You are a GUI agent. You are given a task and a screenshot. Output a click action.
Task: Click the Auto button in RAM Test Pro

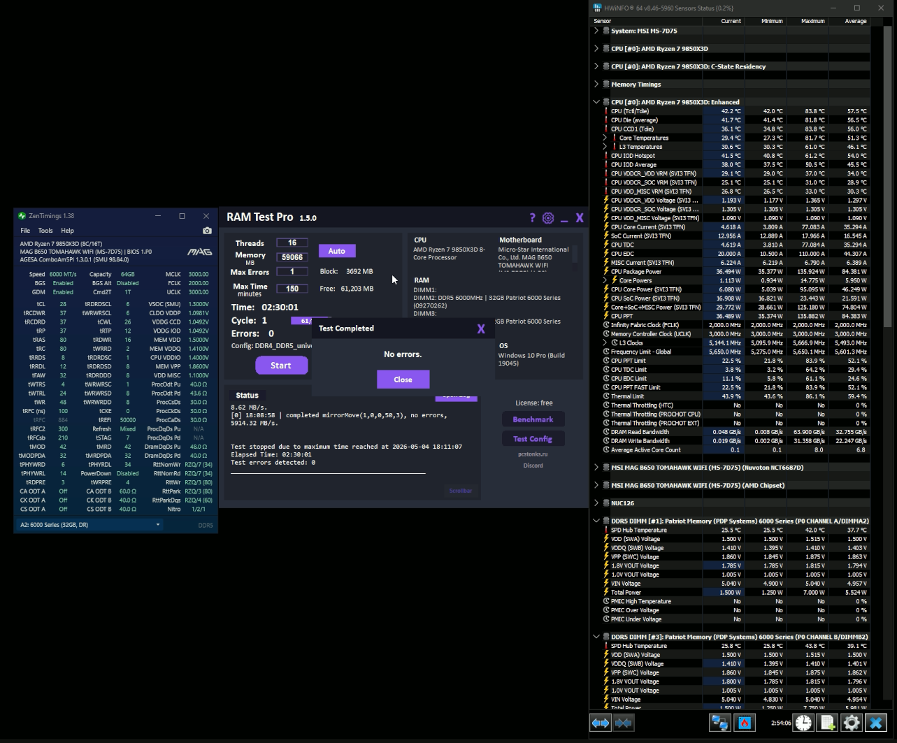[337, 251]
